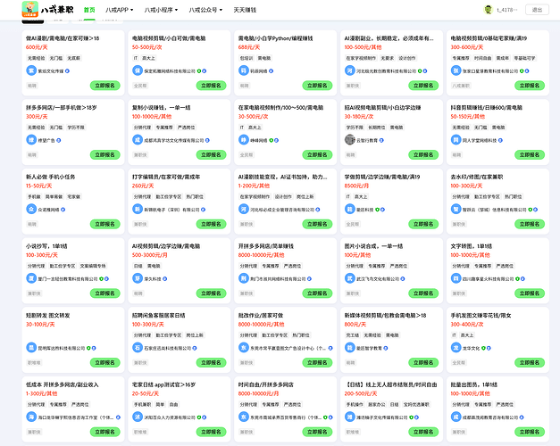The width and height of the screenshot is (560, 446).
Task: Click company avatar on 新媒体视频剪辑 card
Action: point(349,348)
